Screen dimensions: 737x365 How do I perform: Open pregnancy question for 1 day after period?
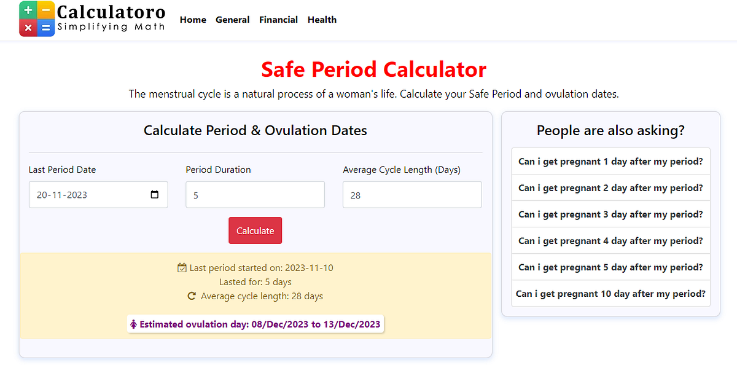pos(610,161)
